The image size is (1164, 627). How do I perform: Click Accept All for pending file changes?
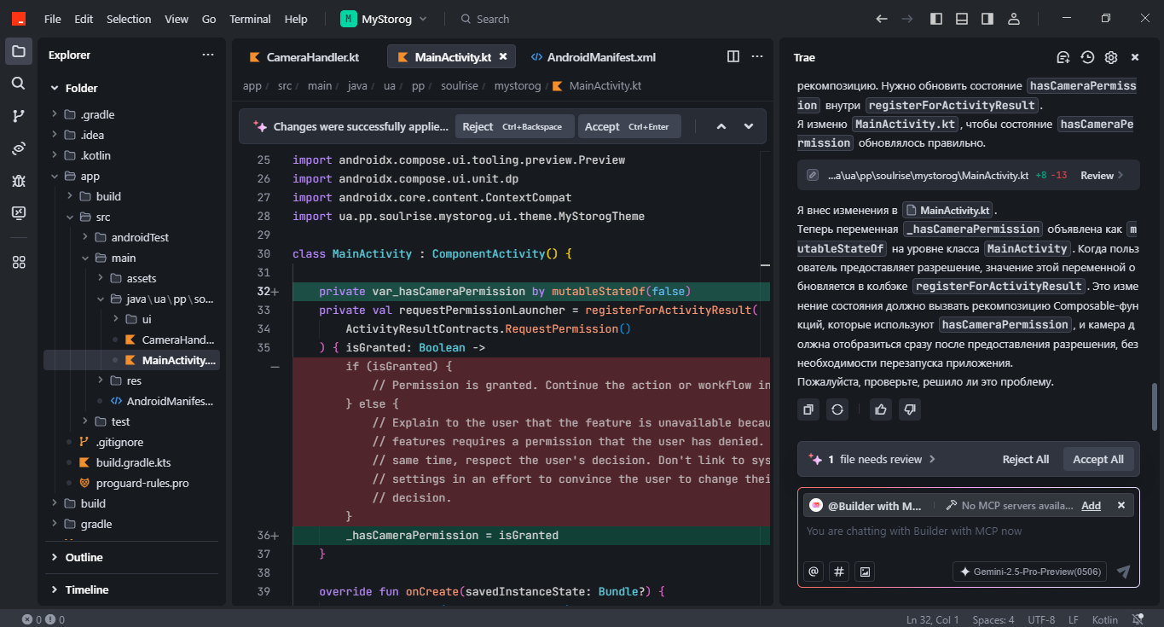(x=1098, y=458)
